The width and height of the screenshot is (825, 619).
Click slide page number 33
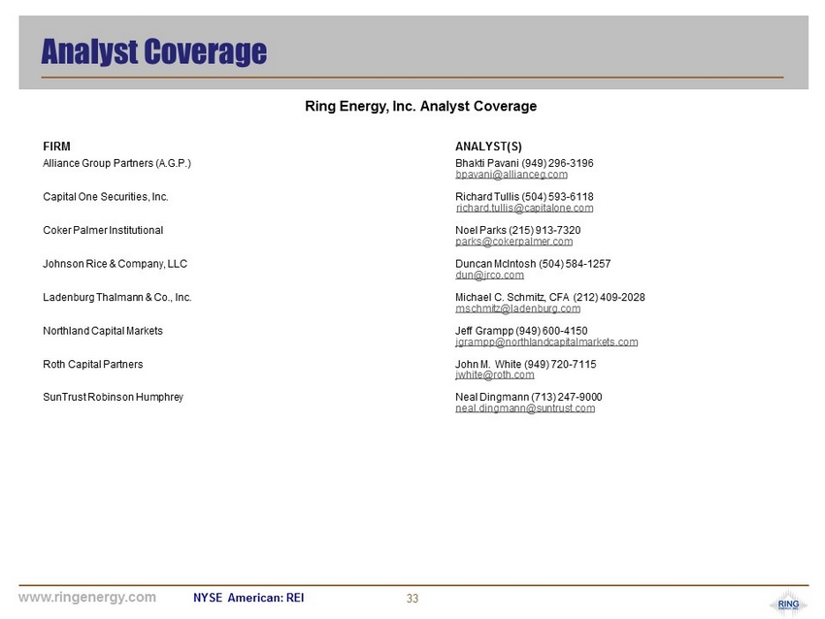pyautogui.click(x=412, y=599)
